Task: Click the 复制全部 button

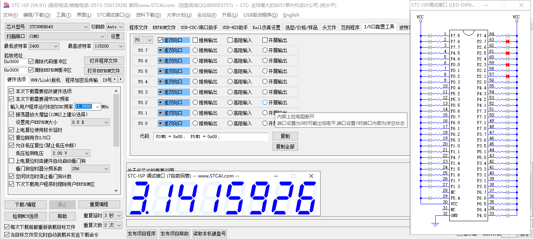Action: click(285, 147)
